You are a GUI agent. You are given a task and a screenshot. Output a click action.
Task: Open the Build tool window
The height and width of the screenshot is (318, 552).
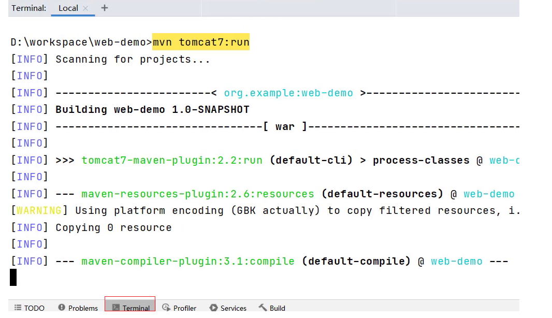272,308
